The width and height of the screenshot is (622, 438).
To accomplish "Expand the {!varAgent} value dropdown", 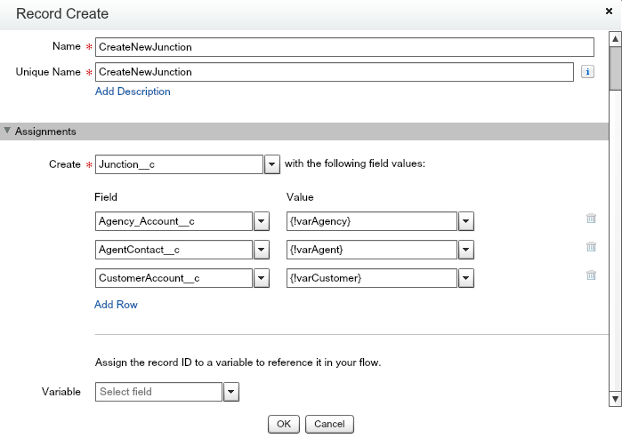I will point(465,250).
